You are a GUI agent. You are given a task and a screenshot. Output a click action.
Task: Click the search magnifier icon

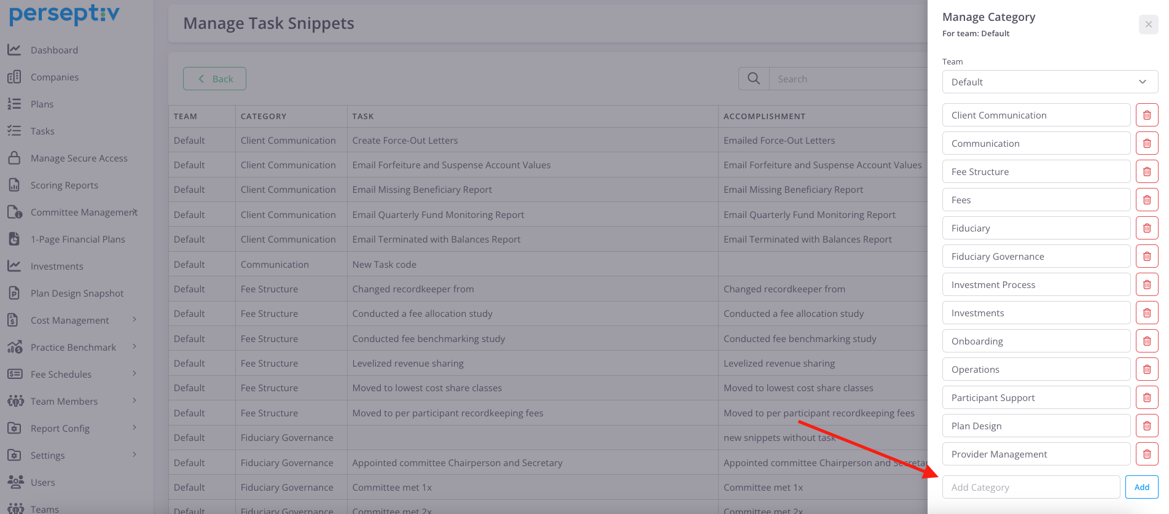[754, 79]
